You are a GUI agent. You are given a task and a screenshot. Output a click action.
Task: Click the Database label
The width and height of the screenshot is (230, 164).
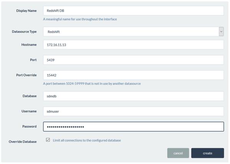coord(30,96)
